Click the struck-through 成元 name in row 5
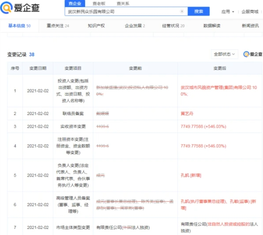This screenshot has height=235, width=263. [100, 175]
